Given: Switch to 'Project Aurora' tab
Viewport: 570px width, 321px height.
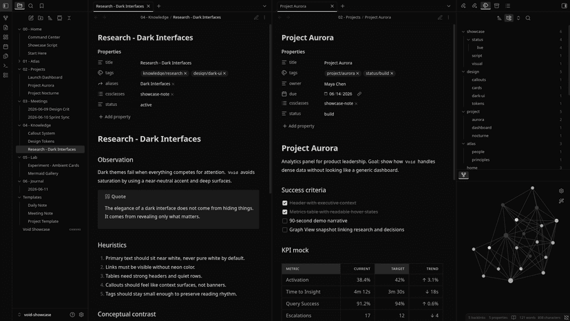Looking at the screenshot, I should [x=293, y=6].
